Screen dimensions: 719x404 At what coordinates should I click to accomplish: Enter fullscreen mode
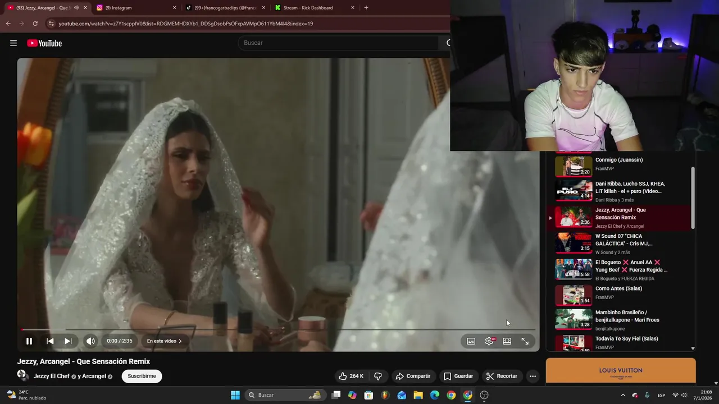tap(525, 341)
